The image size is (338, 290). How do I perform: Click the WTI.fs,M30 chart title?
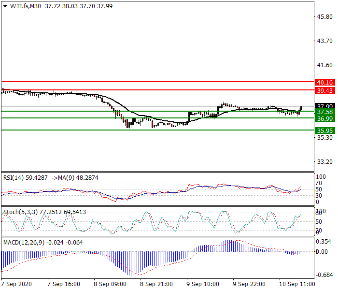click(25, 5)
